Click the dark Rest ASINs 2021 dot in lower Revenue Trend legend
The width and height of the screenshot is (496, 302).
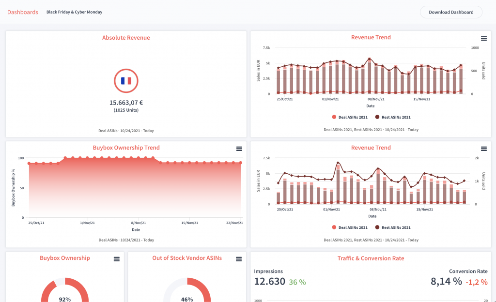pos(376,227)
